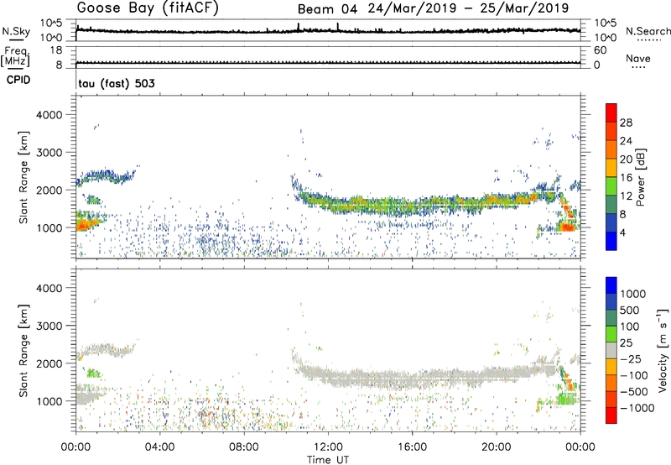Click the '-1000' tick on velocity colorbar

coord(637,408)
